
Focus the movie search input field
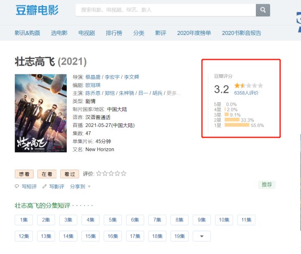[166, 10]
